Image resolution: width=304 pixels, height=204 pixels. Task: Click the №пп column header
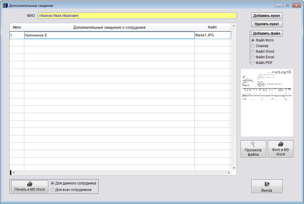coord(17,27)
